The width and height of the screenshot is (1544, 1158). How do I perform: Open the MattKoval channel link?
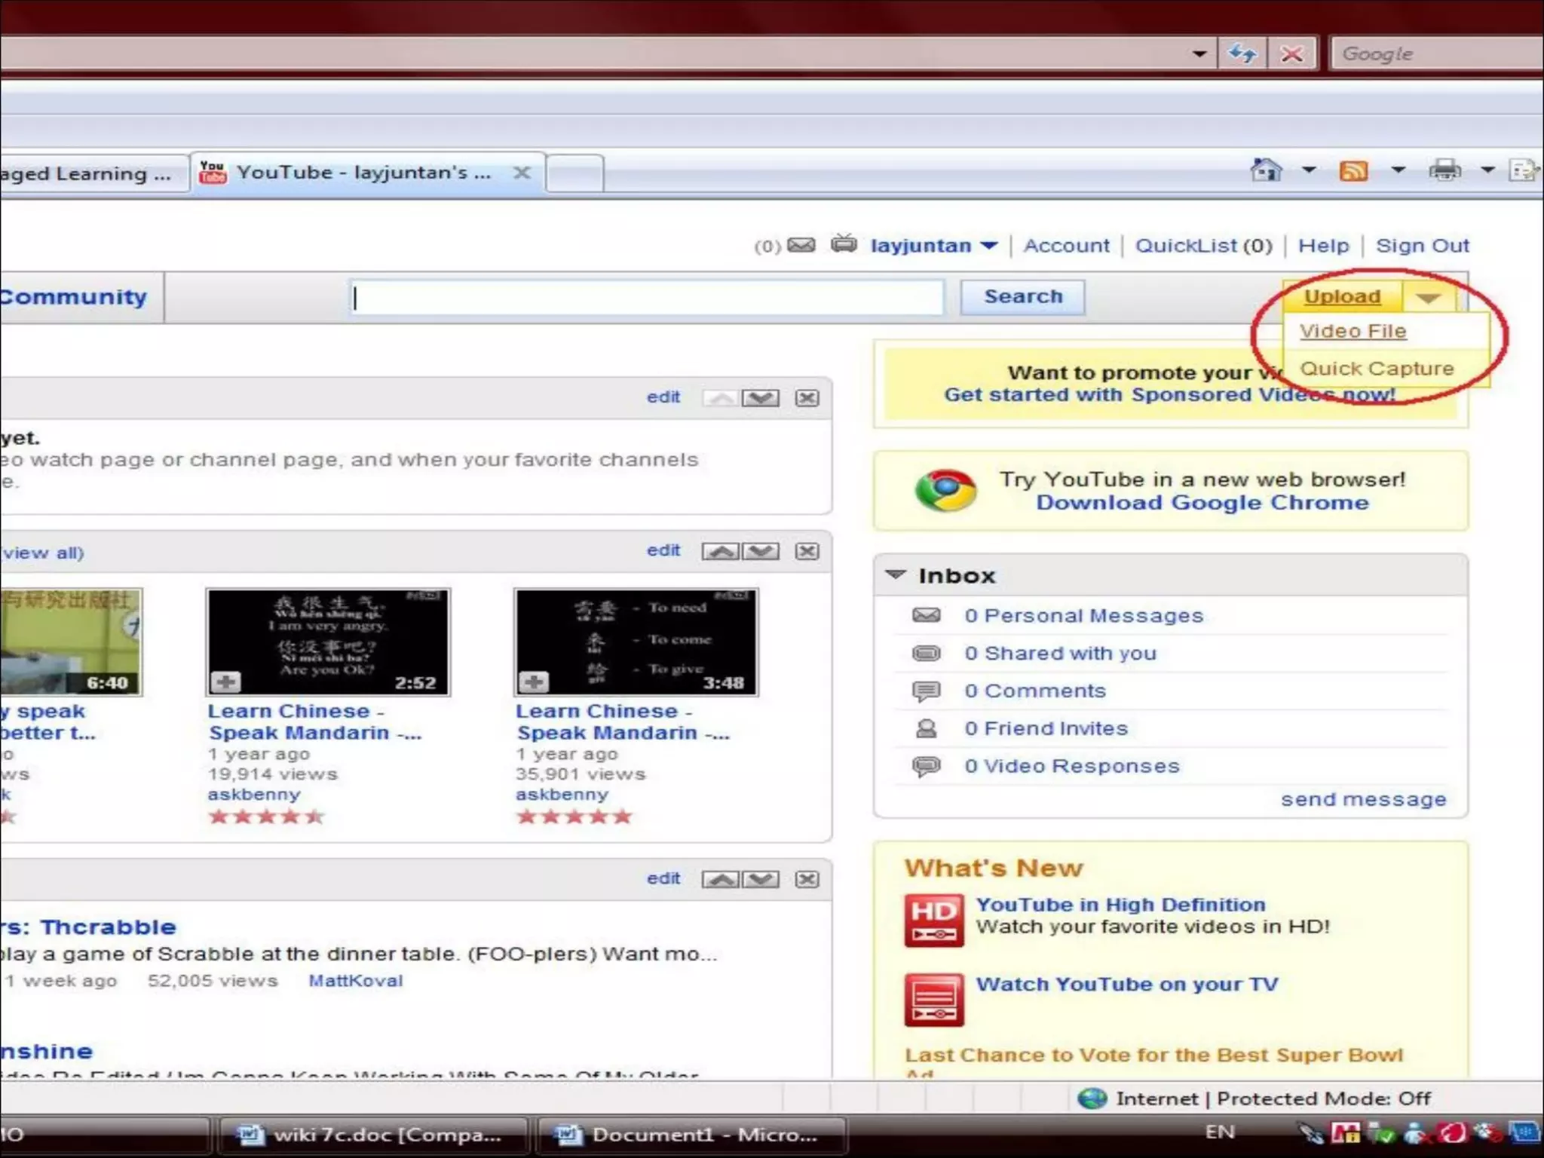tap(356, 981)
